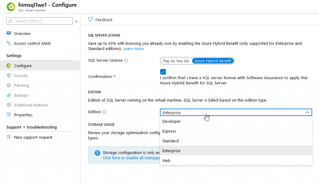The height and width of the screenshot is (185, 318).
Task: Choose Enterprise edition from the list
Action: tap(236, 151)
